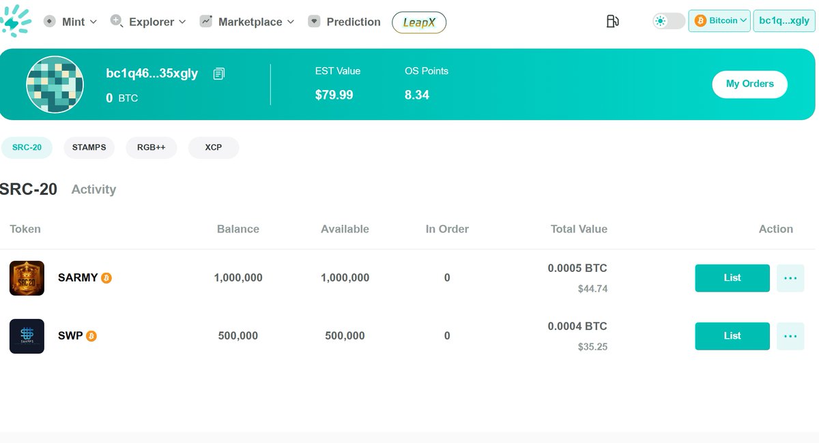Click the SARMY balance 1,000,000
This screenshot has height=443, width=819.
click(x=238, y=278)
